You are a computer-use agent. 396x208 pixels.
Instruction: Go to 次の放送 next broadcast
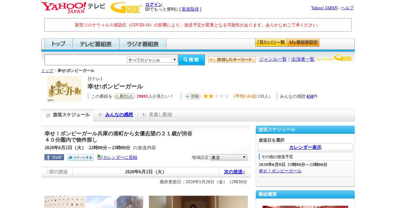pos(235,172)
